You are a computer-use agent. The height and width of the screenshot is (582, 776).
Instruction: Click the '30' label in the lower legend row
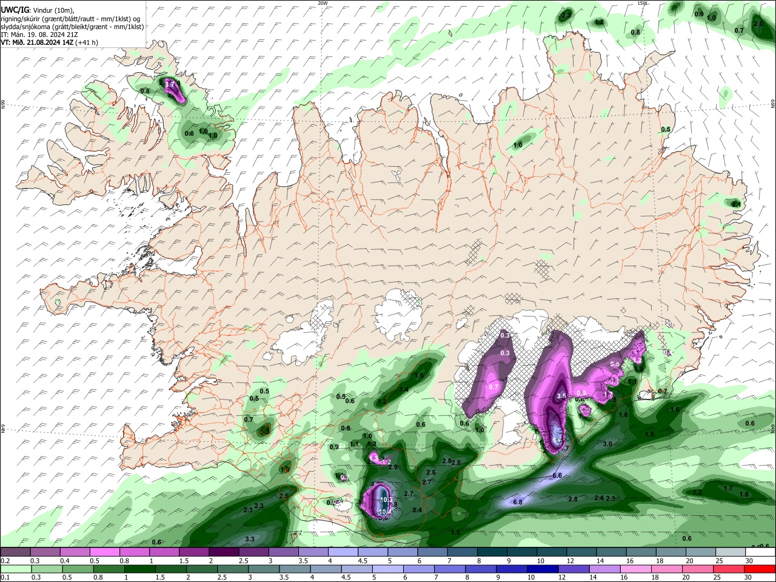click(x=749, y=578)
